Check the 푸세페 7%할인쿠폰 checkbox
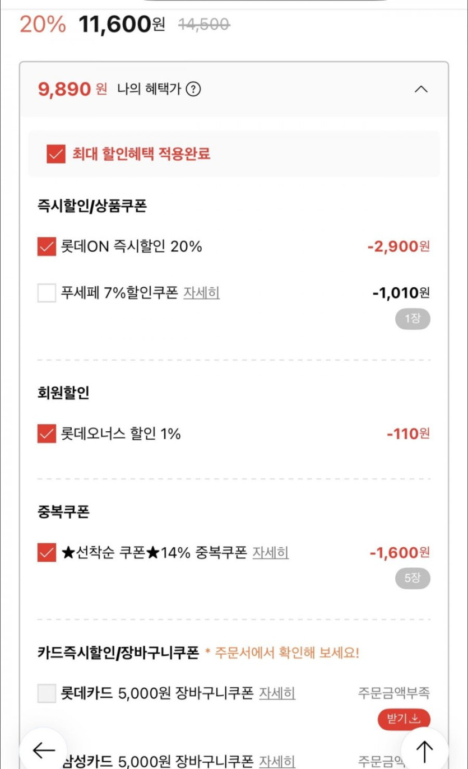 click(x=47, y=292)
